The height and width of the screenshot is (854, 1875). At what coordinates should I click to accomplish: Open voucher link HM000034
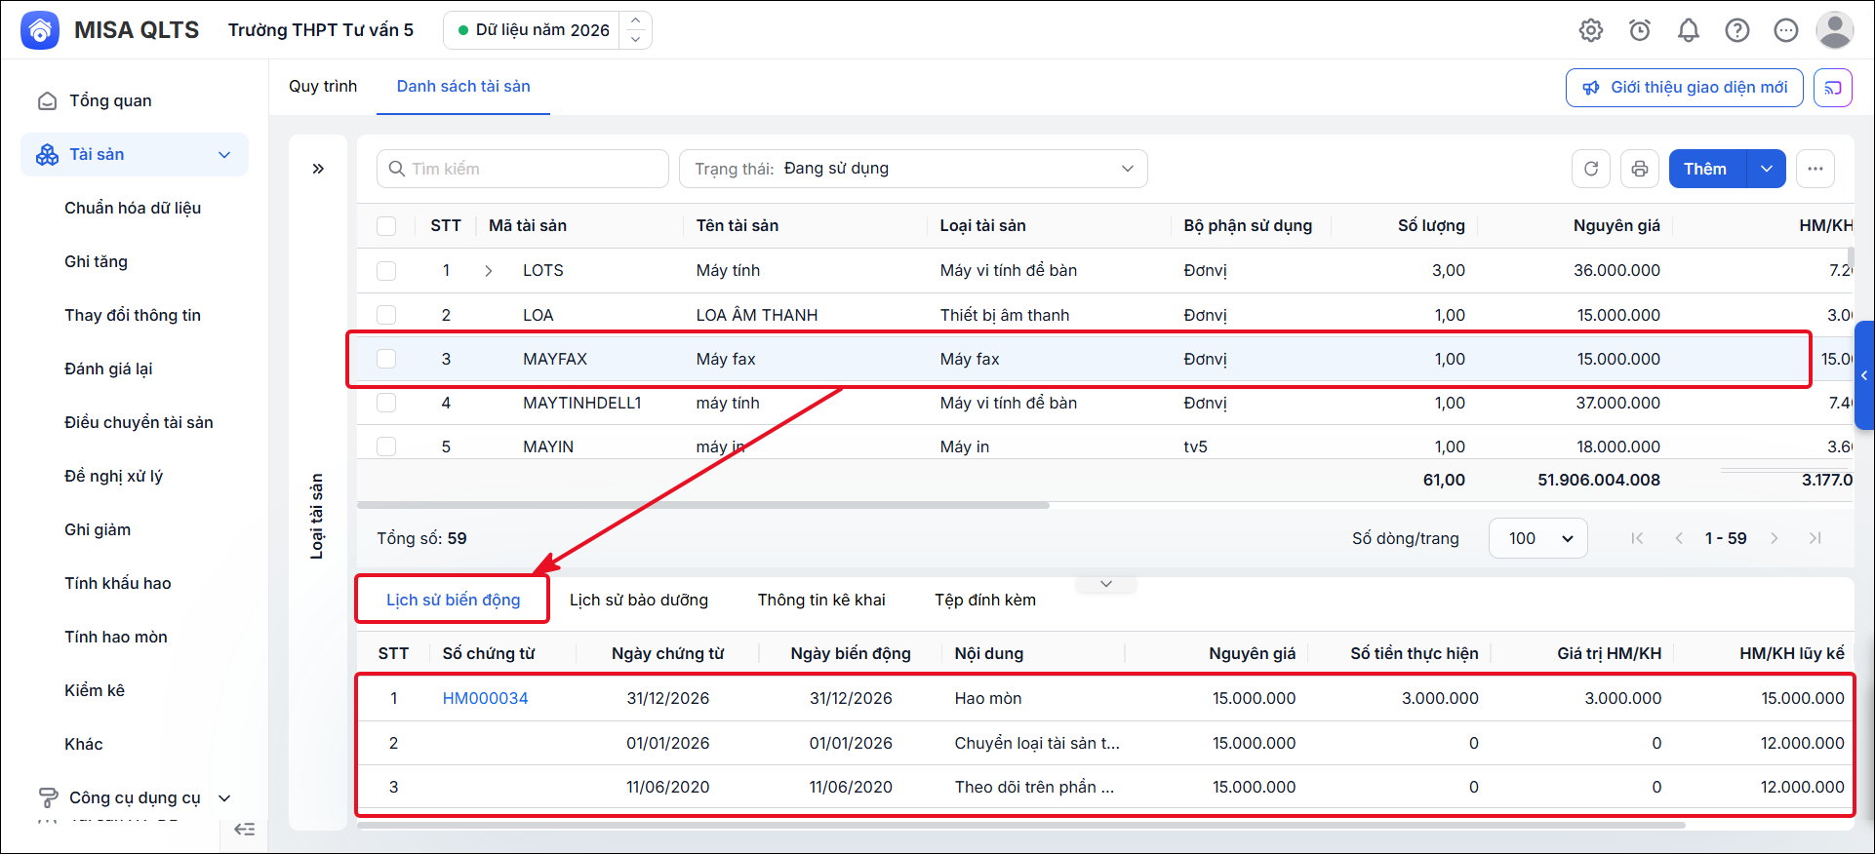coord(485,698)
